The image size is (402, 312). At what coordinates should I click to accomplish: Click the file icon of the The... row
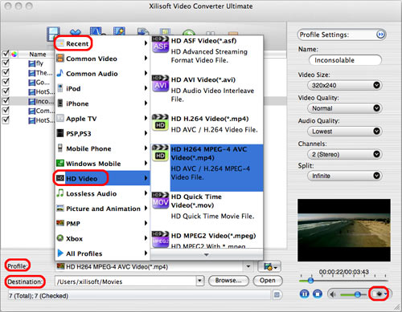32,73
